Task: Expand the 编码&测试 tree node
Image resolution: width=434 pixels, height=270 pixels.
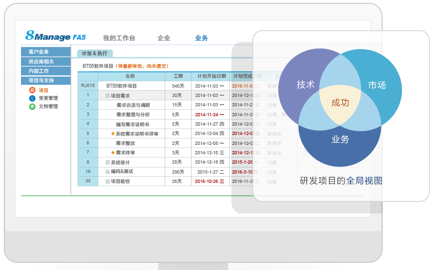Action: (108, 171)
